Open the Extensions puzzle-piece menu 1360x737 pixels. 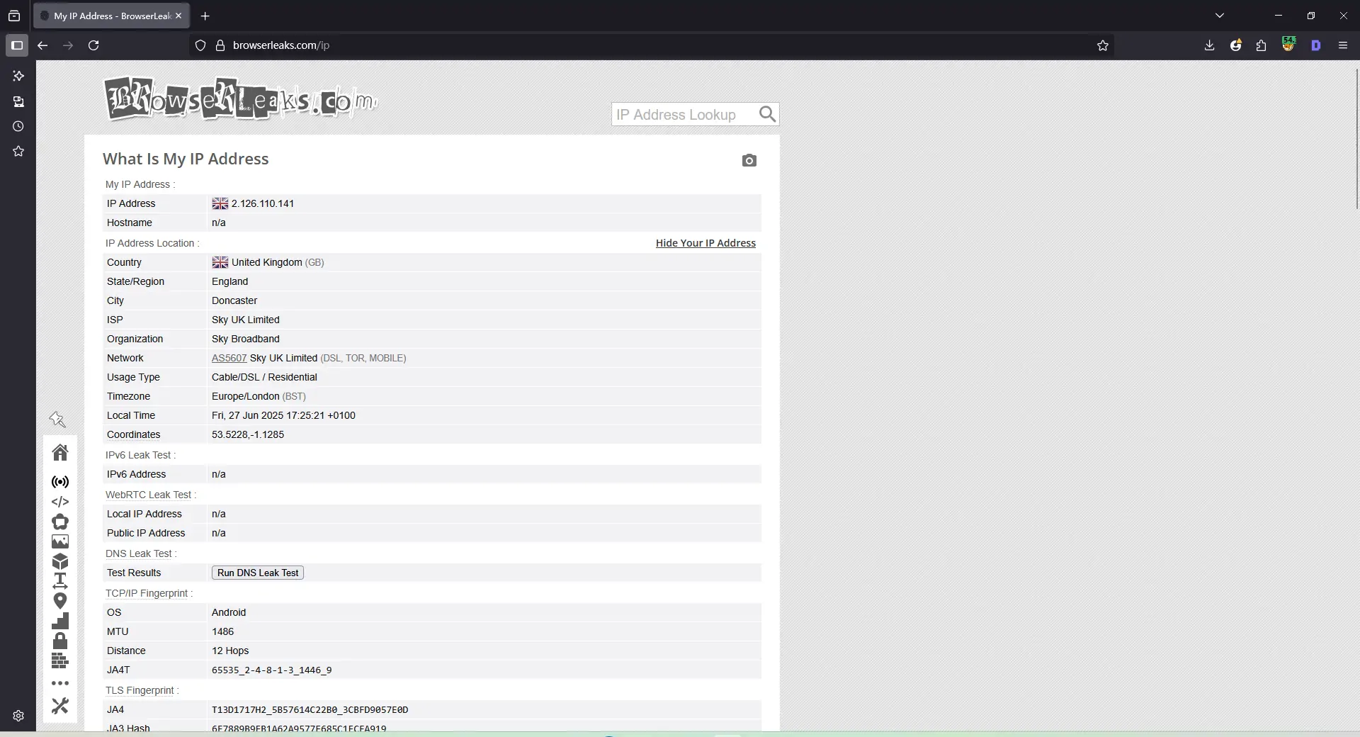[x=1261, y=45]
